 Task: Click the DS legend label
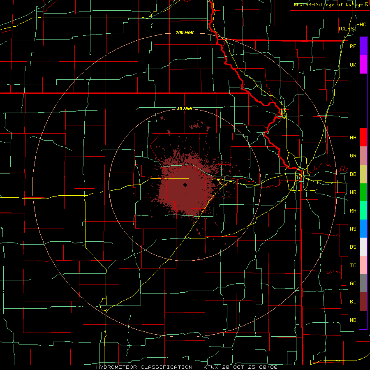(353, 247)
